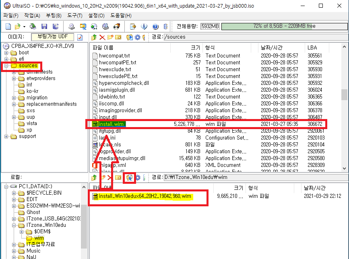Click the D:\ITzone_Win10edu\wim path field
Image resolution: width=349 pixels, height=259 pixels.
256,177
